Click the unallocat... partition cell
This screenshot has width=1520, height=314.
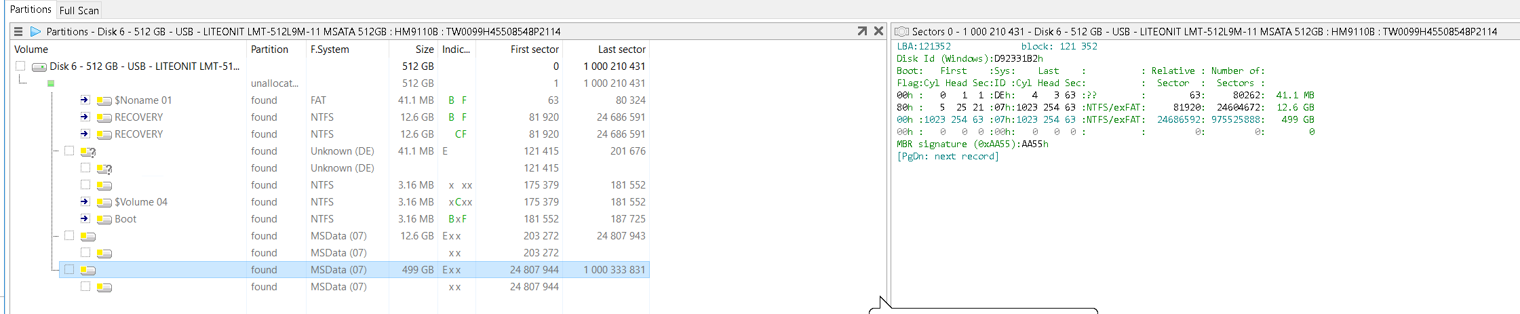(274, 83)
